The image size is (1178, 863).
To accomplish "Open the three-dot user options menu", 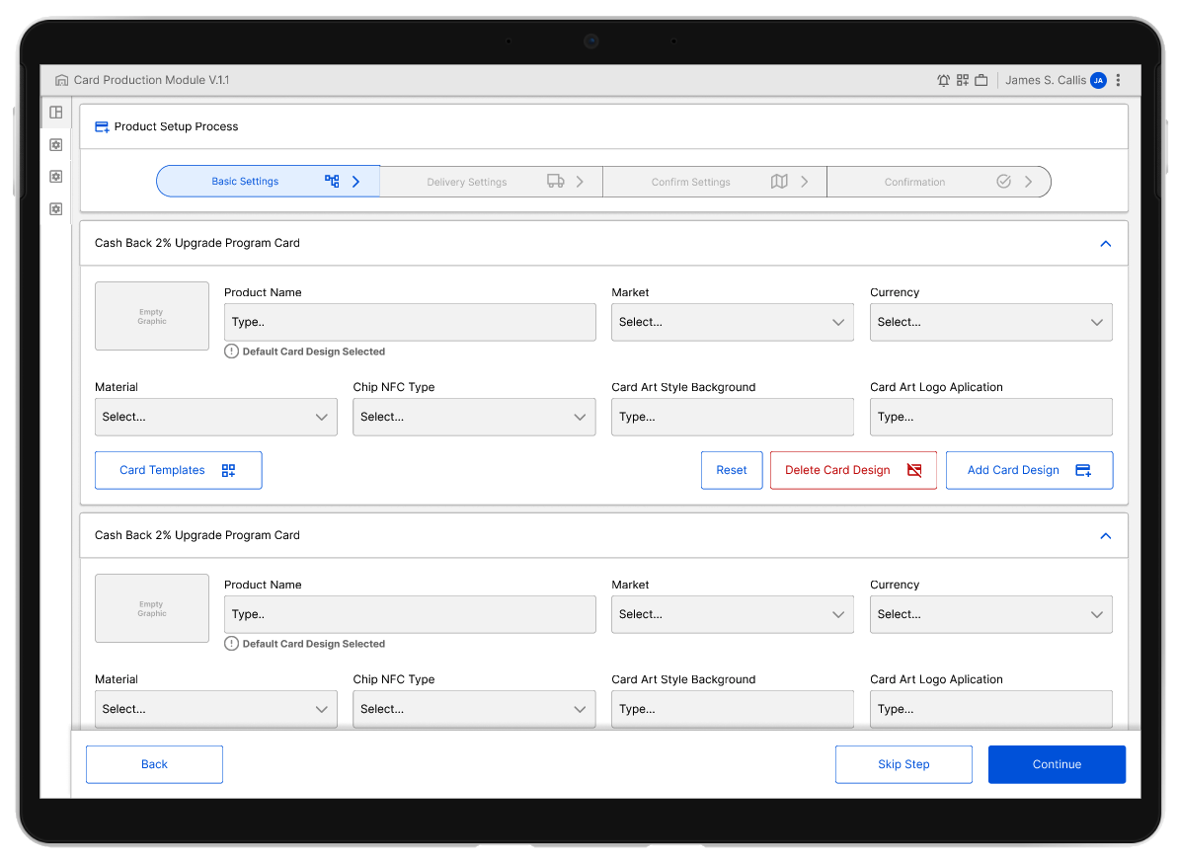I will pos(1118,81).
